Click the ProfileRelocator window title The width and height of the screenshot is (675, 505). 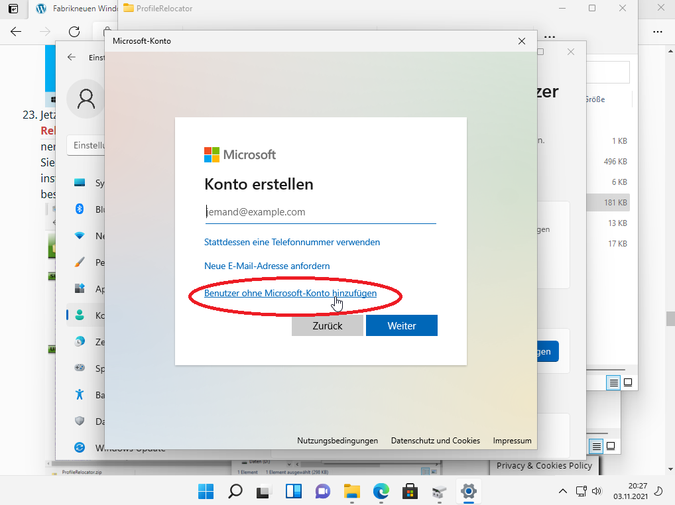tap(164, 9)
